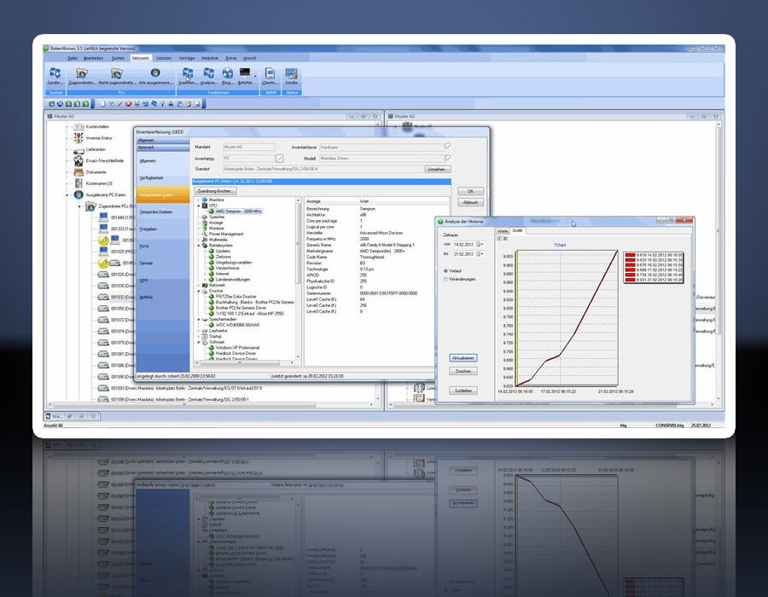Click last red legend swatch in chart

(x=630, y=280)
